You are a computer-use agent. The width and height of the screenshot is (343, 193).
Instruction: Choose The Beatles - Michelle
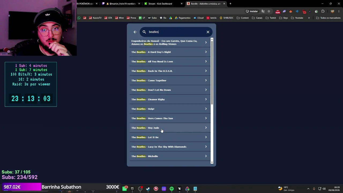click(170, 156)
